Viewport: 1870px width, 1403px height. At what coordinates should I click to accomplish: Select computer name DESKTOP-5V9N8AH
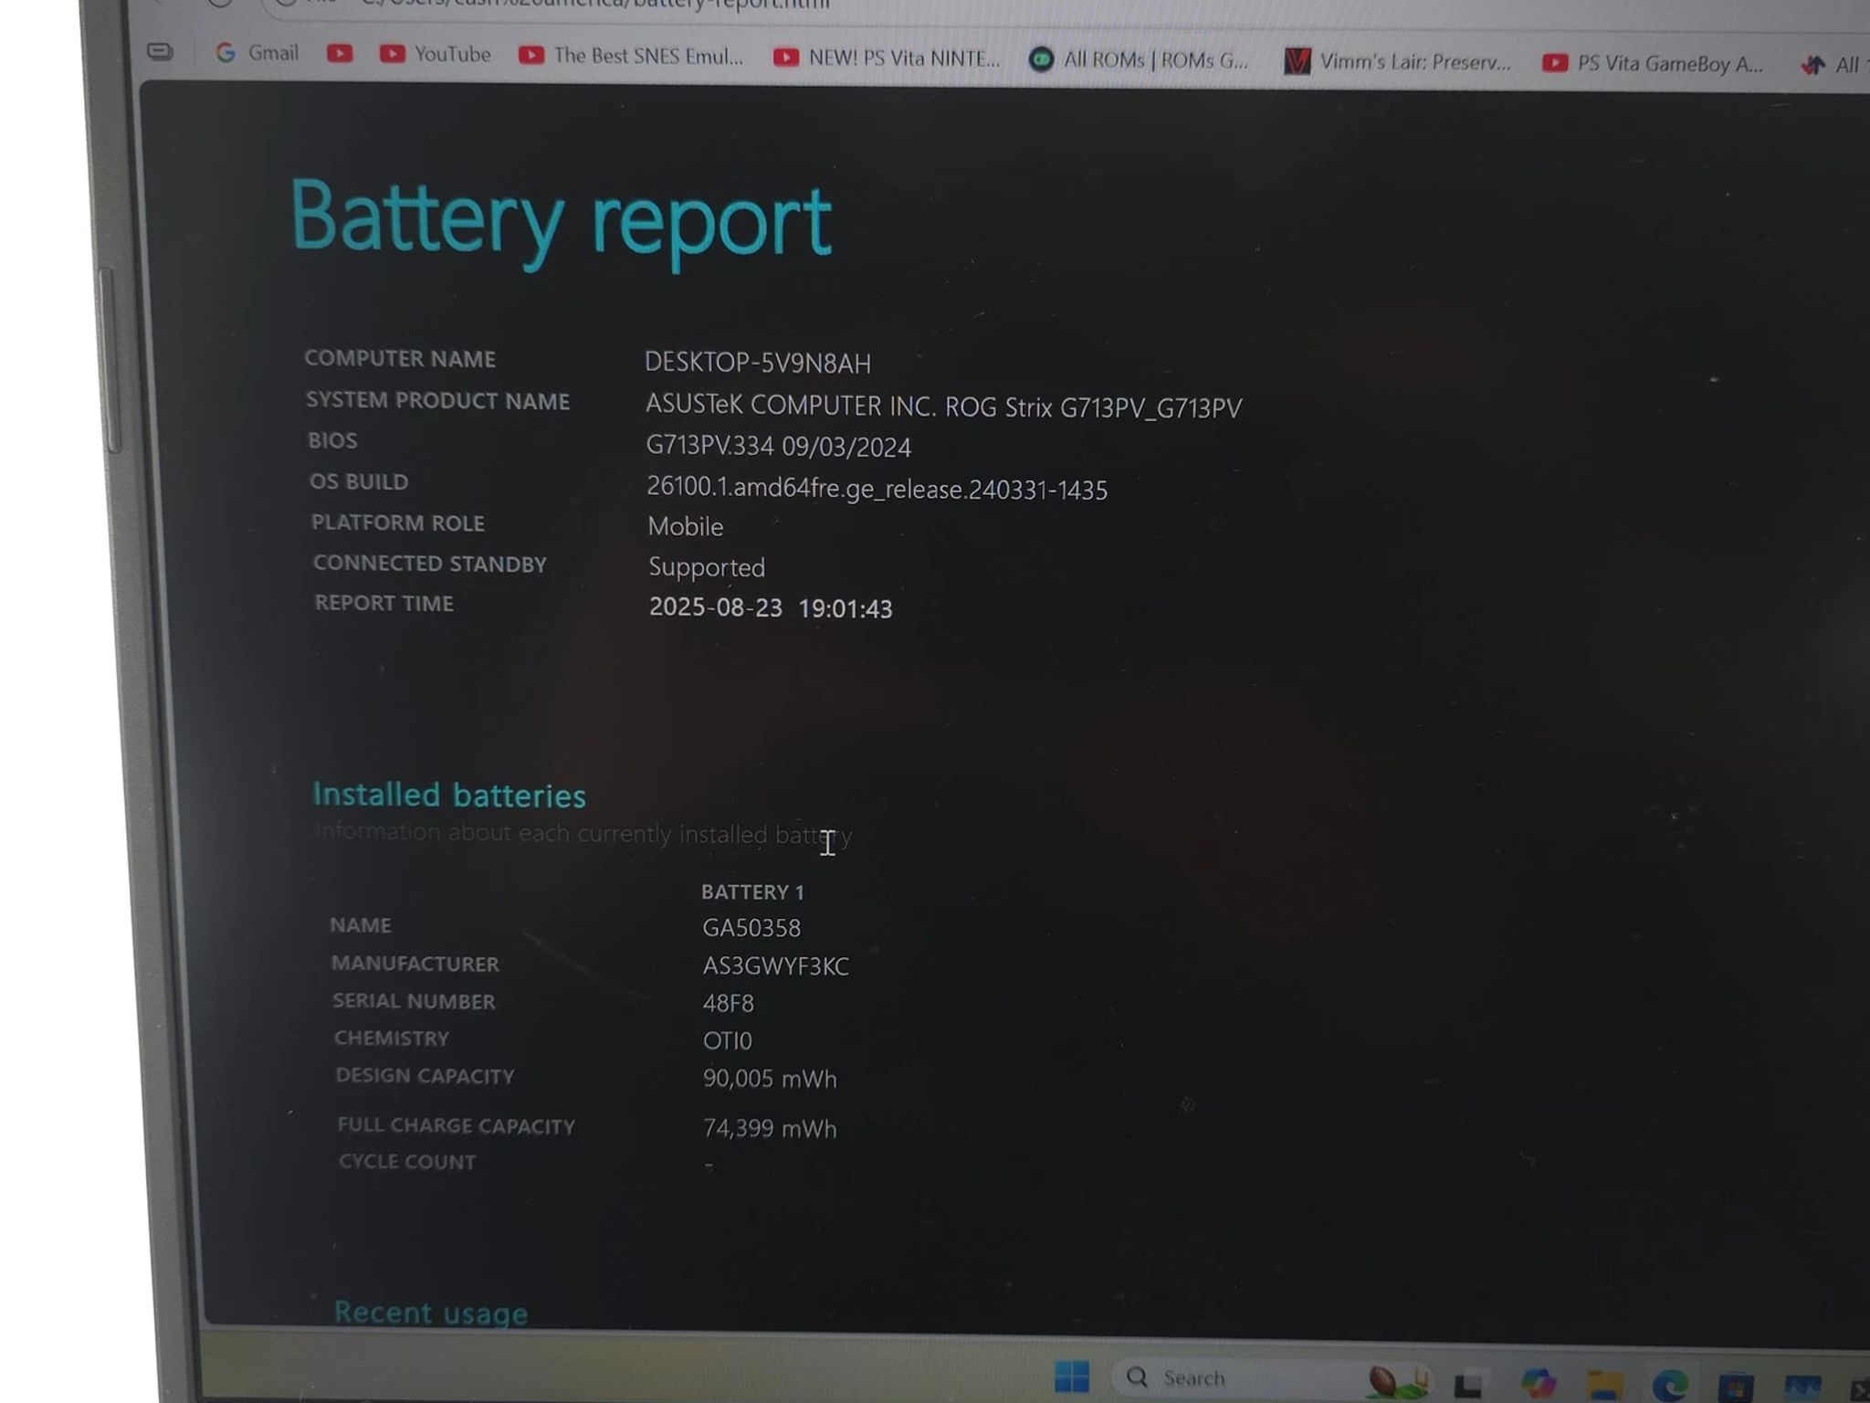coord(757,363)
